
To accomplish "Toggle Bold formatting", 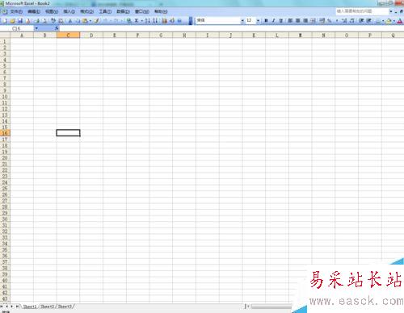I will coord(266,21).
